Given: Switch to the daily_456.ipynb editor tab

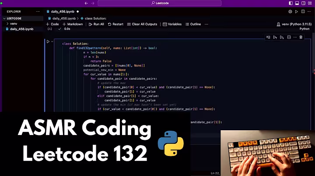Looking at the screenshot, I should coord(63,12).
